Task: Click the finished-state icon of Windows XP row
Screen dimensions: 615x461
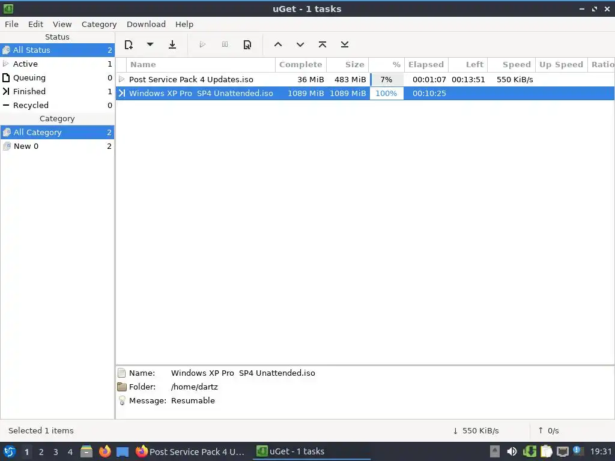Action: (121, 93)
